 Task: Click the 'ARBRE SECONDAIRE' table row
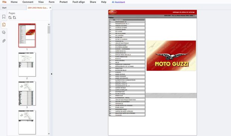pyautogui.click(x=127, y=78)
